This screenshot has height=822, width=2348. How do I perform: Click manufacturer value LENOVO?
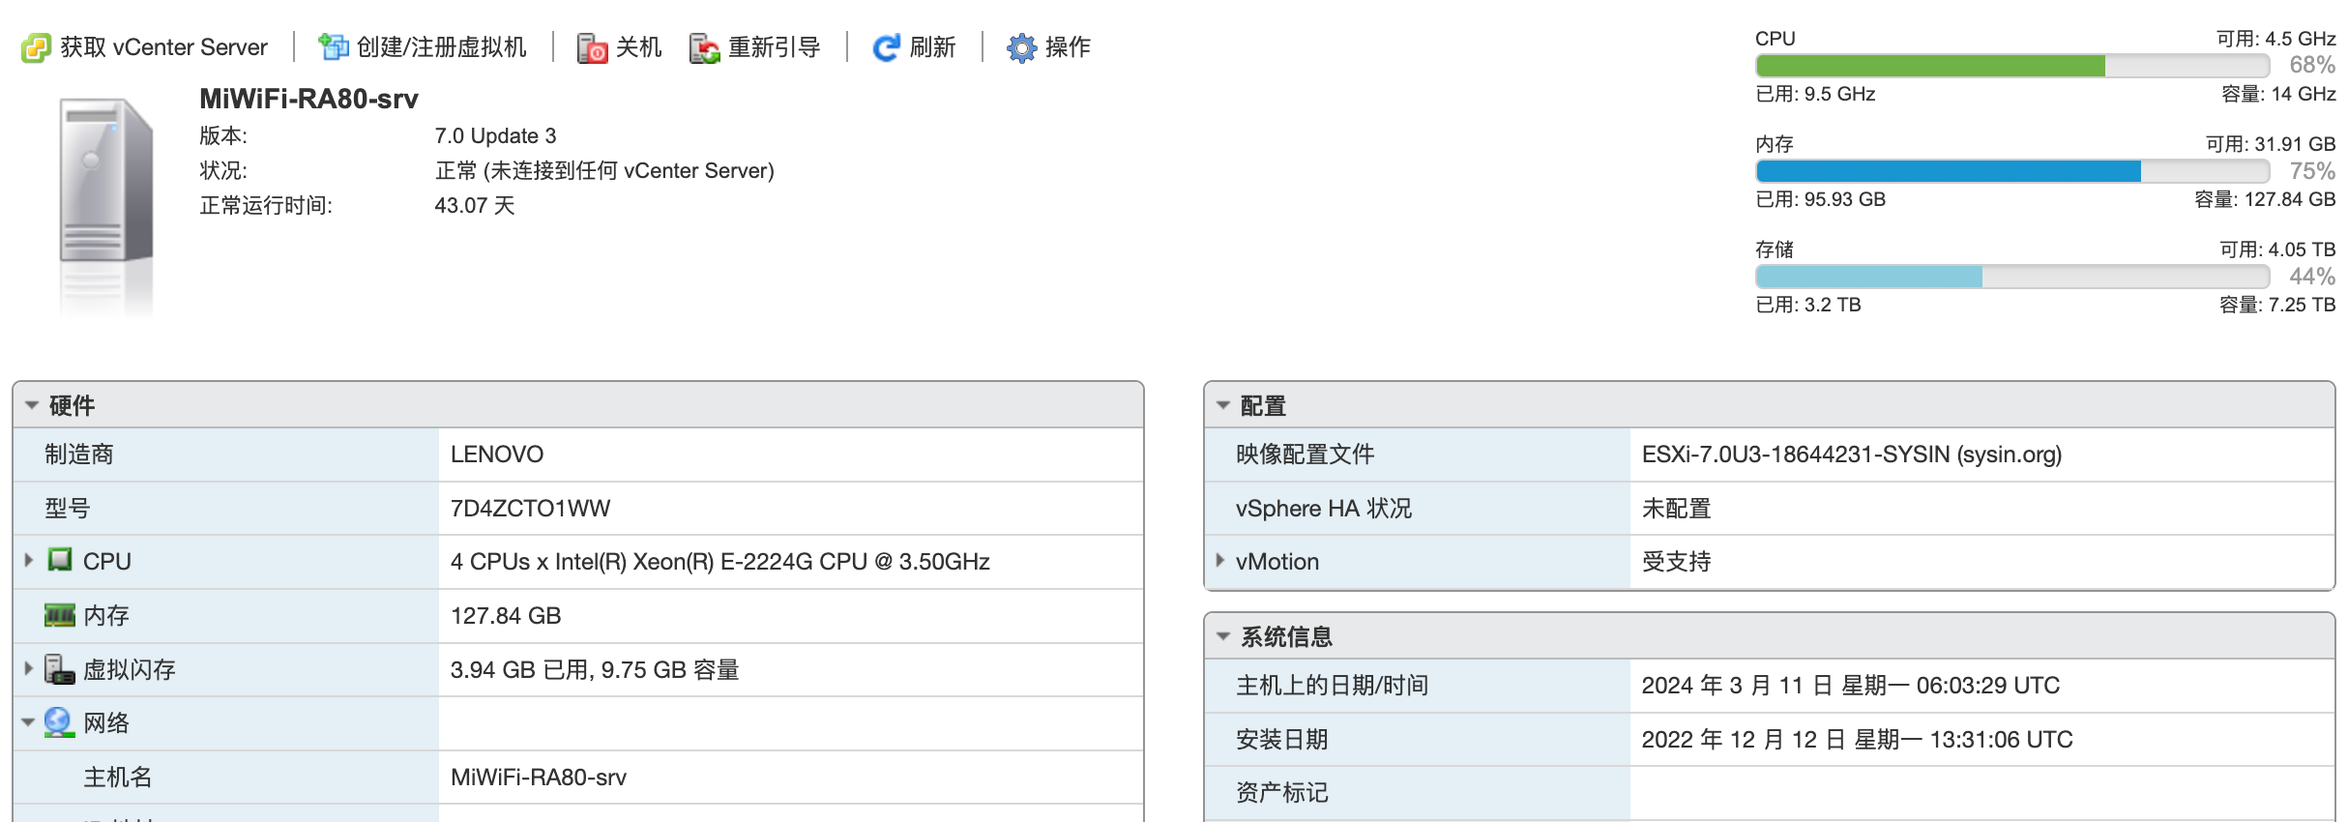[497, 455]
